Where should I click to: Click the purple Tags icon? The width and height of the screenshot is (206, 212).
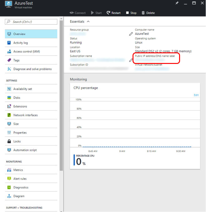click(x=9, y=60)
